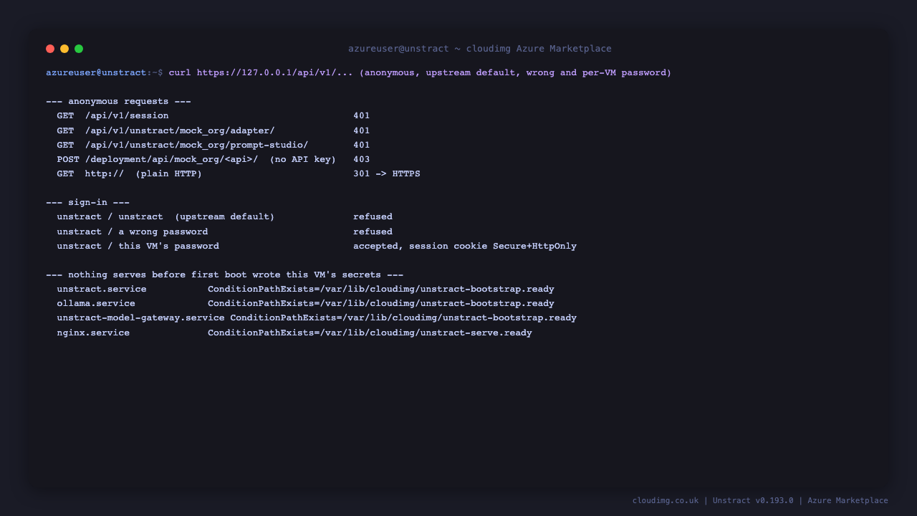This screenshot has width=917, height=516.
Task: Click the ConditionPathExists value for unstract.service
Action: [381, 289]
